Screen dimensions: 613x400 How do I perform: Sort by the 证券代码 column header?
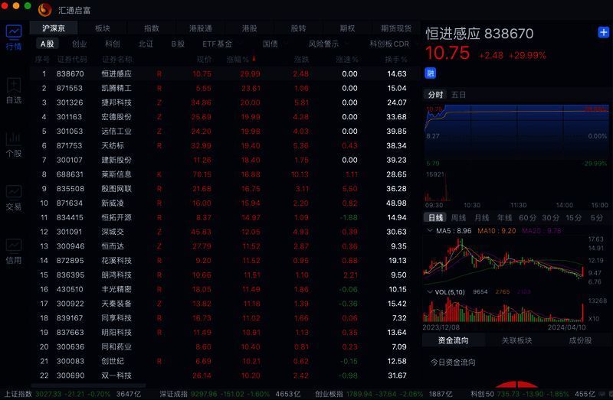pyautogui.click(x=72, y=60)
